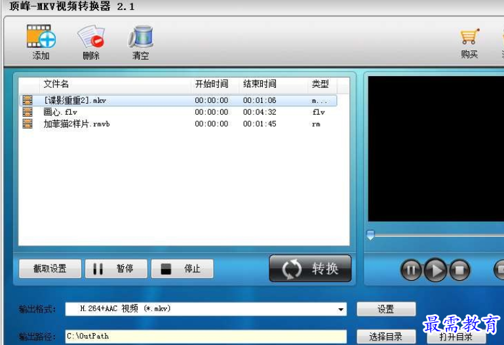Pause preview with the round pause button
Screen dimensions: 504x345
411,270
